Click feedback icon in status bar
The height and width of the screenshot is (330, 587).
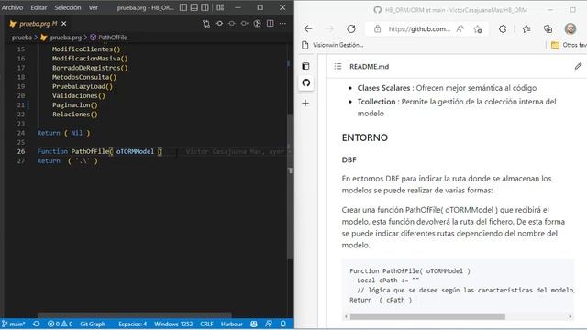pos(269,324)
